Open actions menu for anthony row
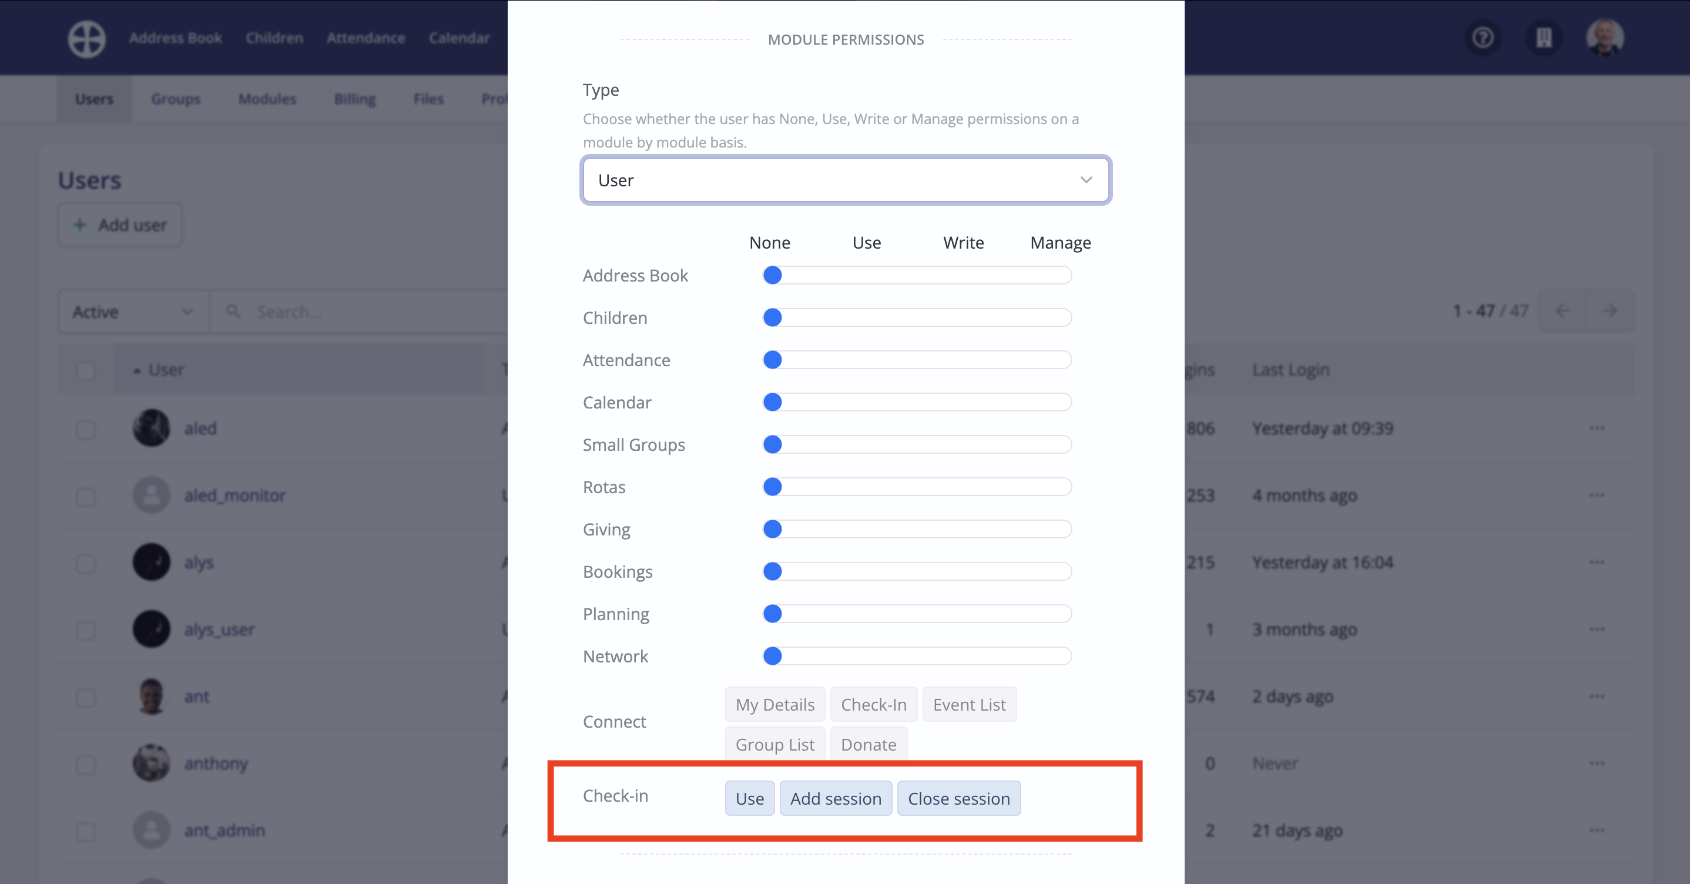1690x884 pixels. [x=1597, y=764]
